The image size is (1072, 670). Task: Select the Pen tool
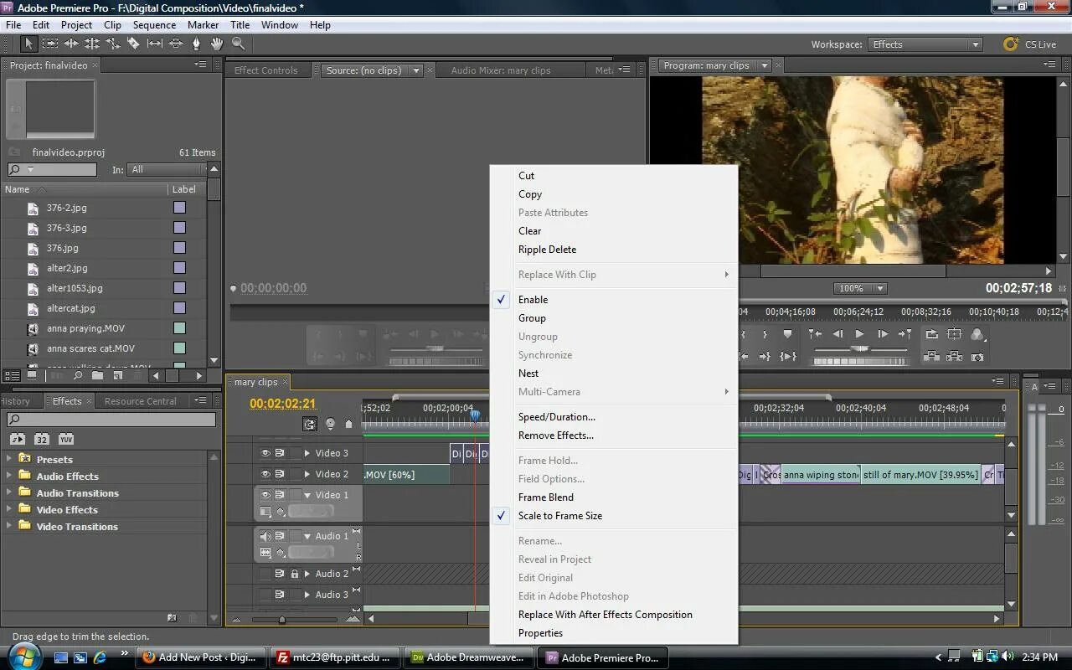point(197,44)
